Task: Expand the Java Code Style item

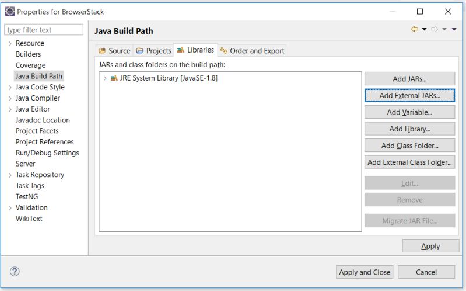Action: (x=10, y=88)
